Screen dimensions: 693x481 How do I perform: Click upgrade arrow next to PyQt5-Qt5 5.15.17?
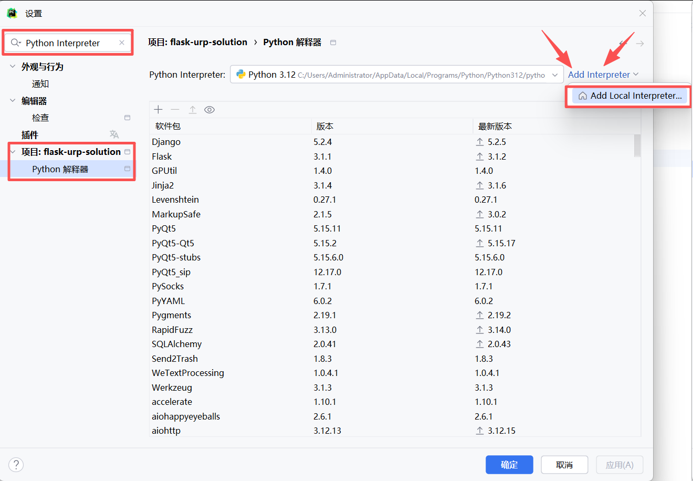(x=480, y=243)
